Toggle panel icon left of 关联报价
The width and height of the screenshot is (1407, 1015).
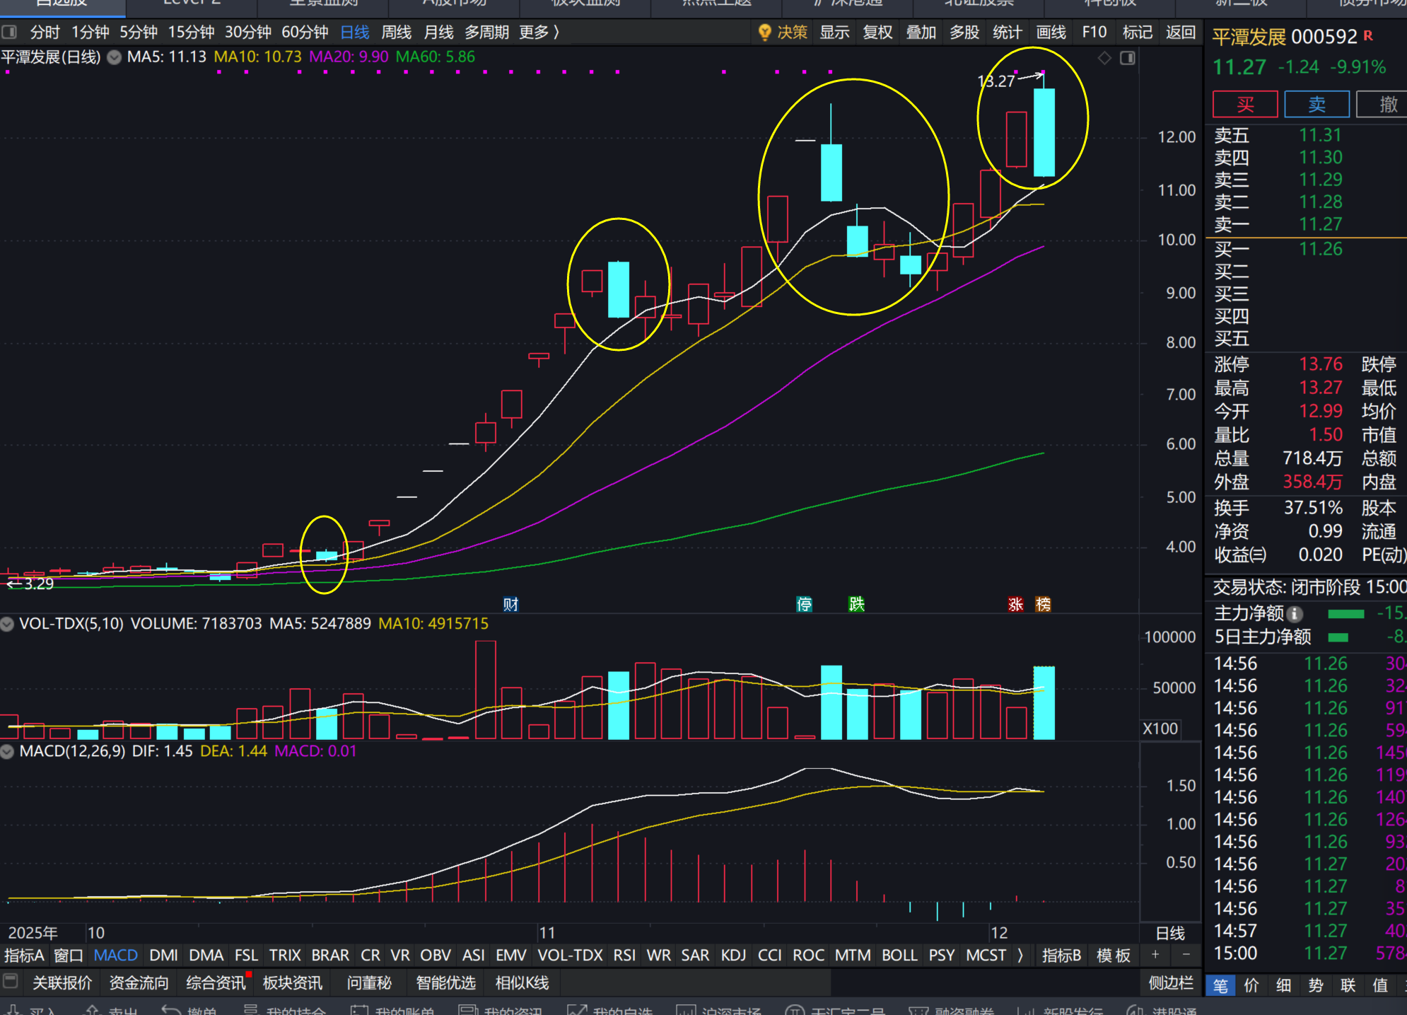tap(10, 982)
